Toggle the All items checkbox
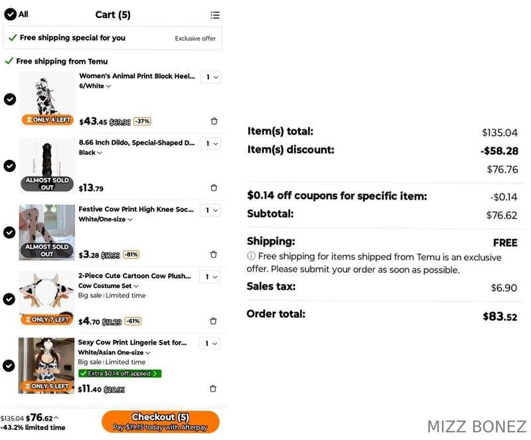The width and height of the screenshot is (531, 440). tap(10, 14)
